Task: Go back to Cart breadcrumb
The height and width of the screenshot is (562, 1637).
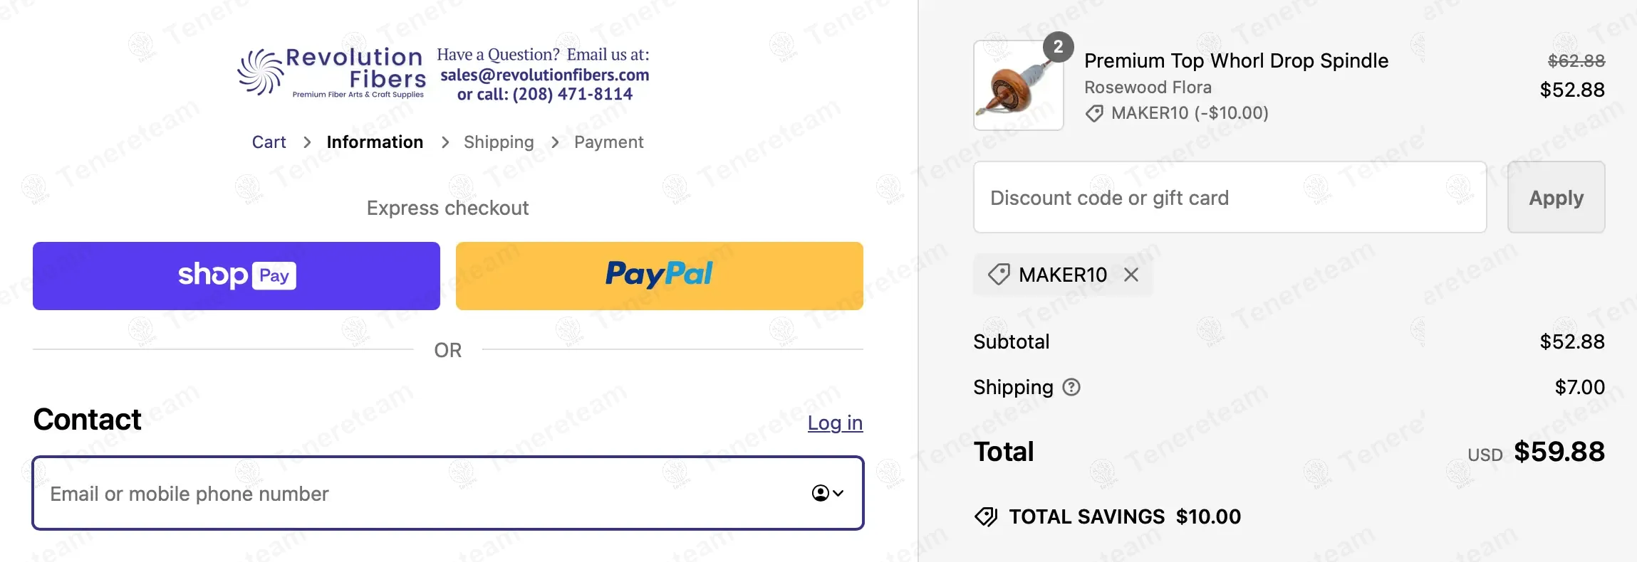Action: coord(269,142)
